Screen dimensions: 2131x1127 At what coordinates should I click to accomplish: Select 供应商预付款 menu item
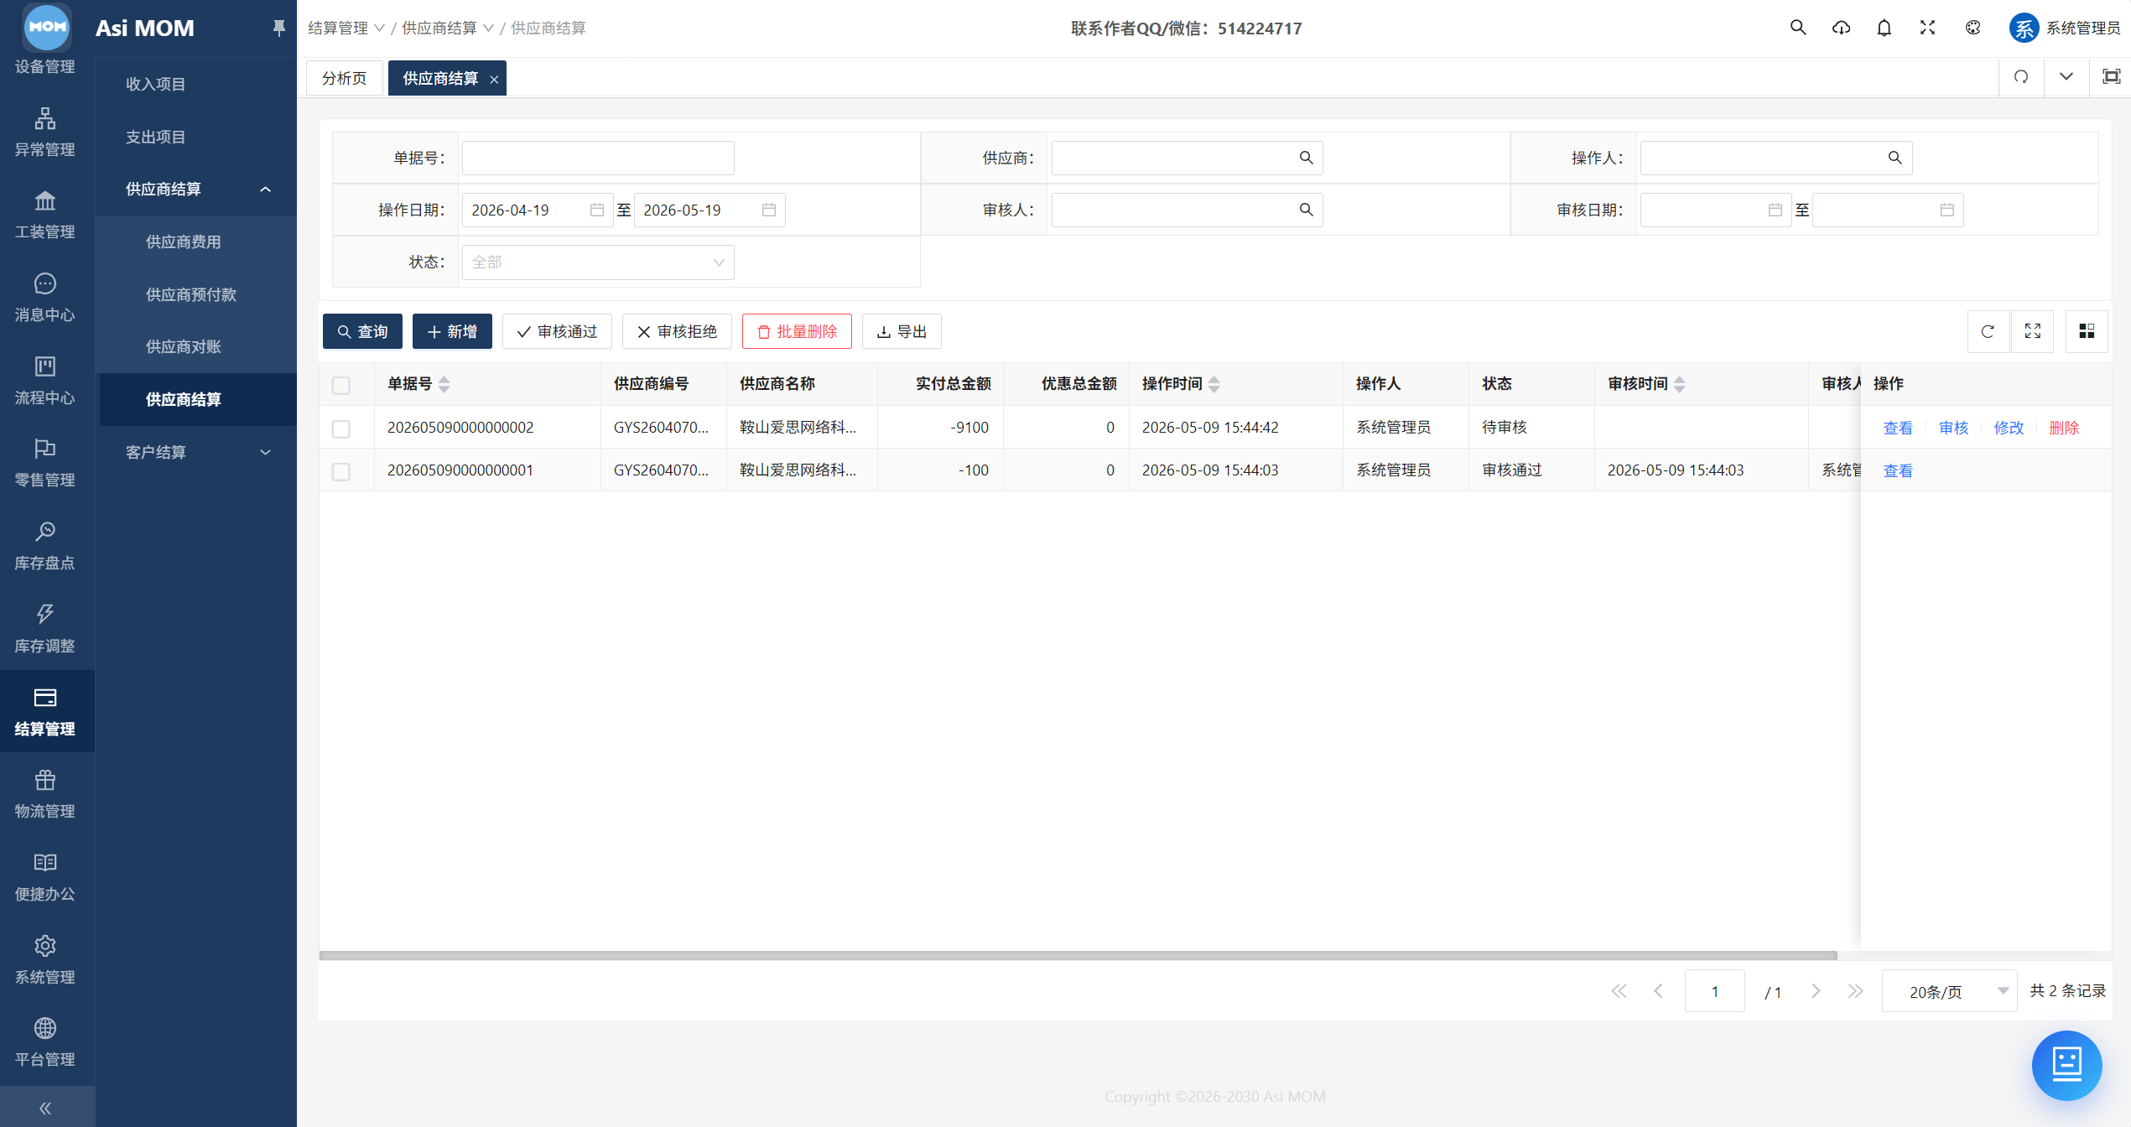(x=197, y=294)
